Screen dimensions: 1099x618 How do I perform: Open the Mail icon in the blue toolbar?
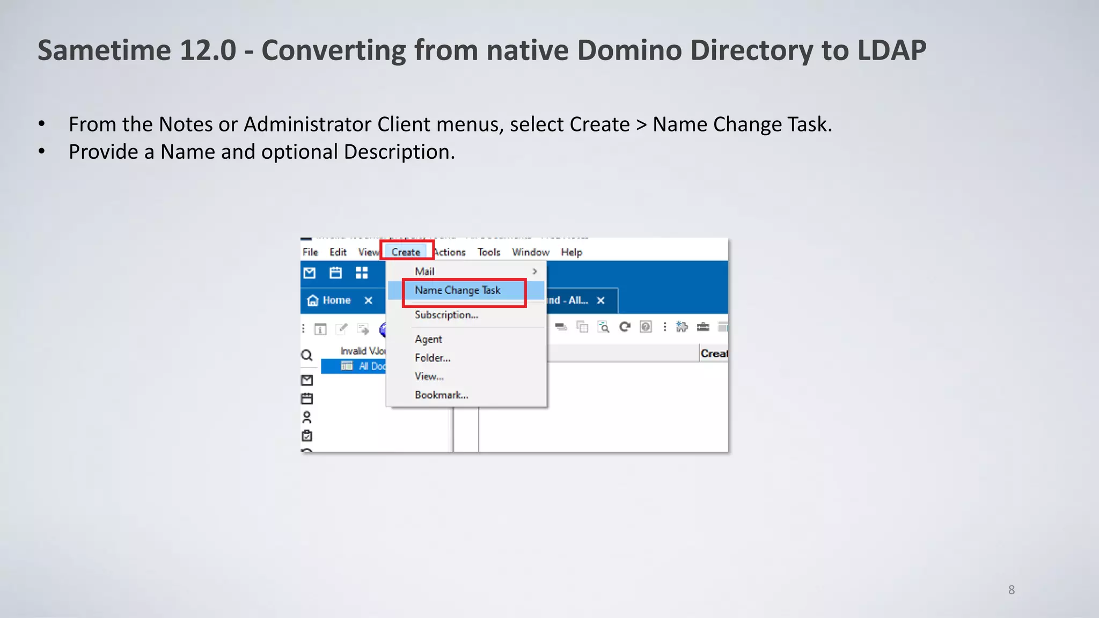tap(310, 273)
